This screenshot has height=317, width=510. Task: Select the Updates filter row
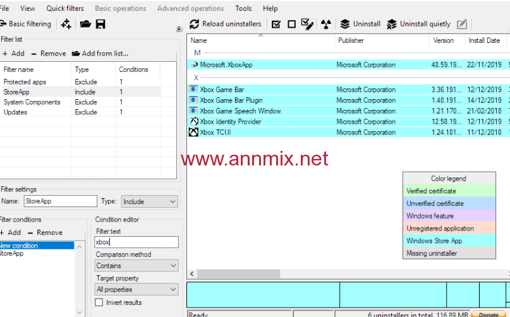point(80,112)
